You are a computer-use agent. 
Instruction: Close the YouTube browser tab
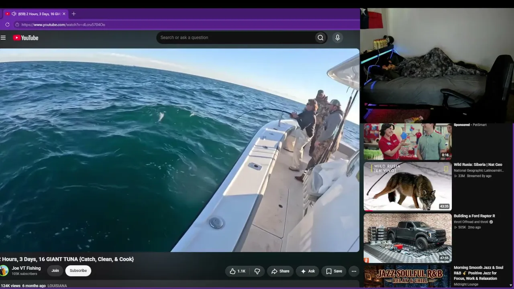tap(64, 14)
